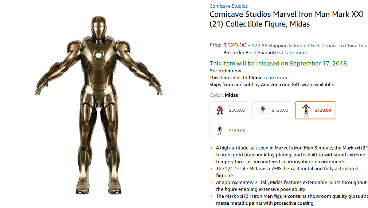Click the red $120.00 main price
This screenshot has height=208, width=368.
[235, 45]
